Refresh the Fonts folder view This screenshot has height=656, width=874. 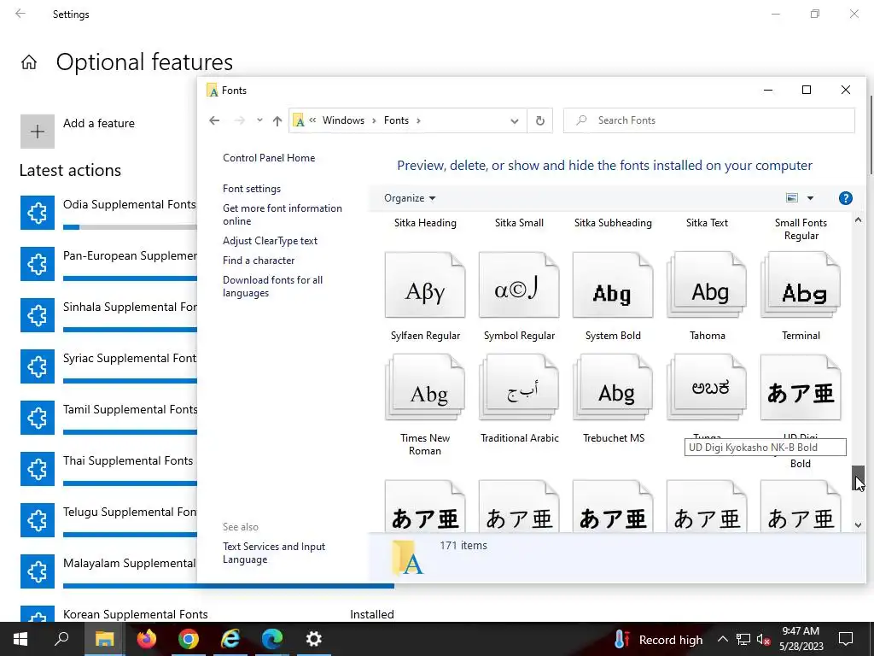[539, 120]
